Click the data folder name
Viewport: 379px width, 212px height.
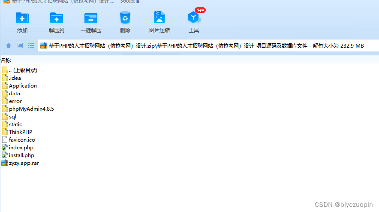15,94
